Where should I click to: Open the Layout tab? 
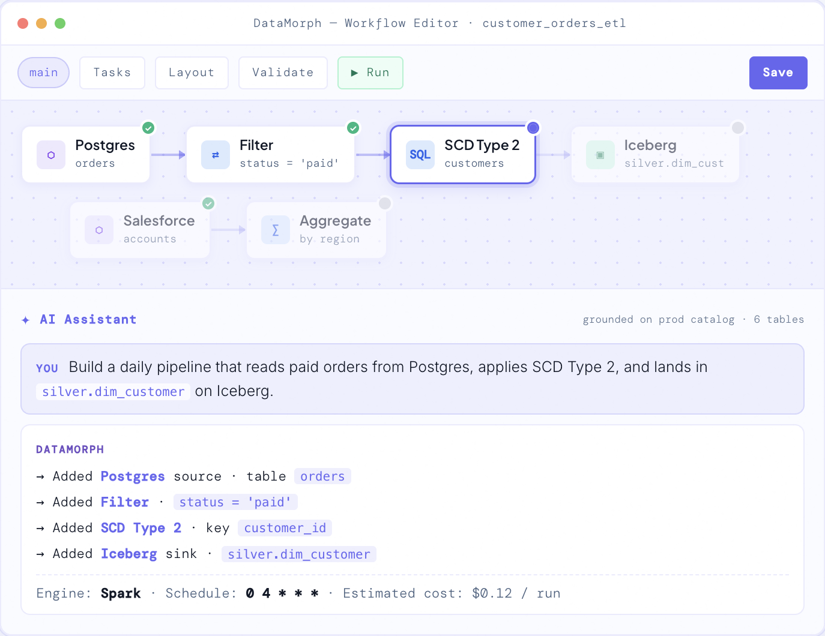[192, 73]
